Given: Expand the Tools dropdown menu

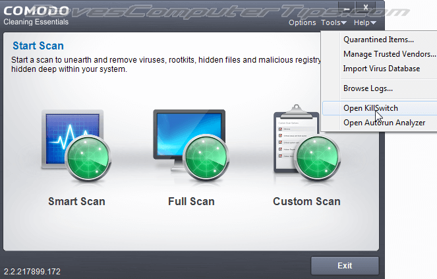Looking at the screenshot, I should click(x=334, y=22).
